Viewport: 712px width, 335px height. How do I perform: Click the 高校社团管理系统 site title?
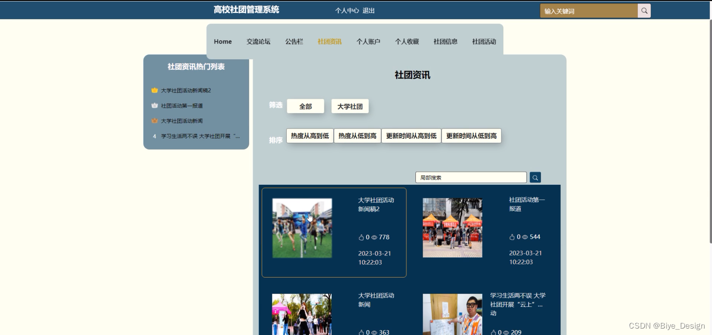pyautogui.click(x=246, y=9)
